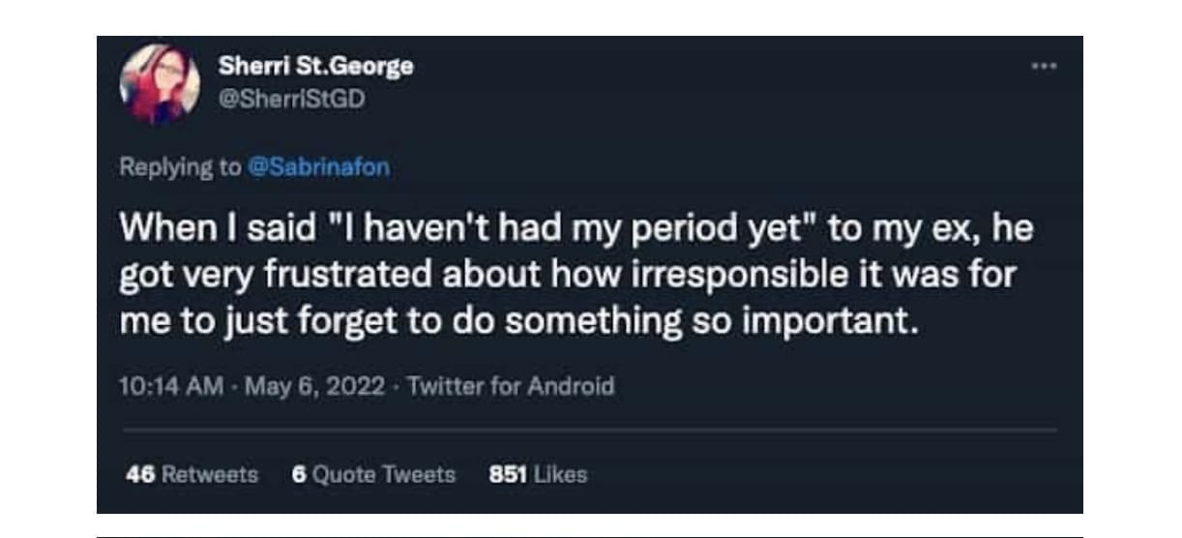Open the Sherri St.George display name link
1182x538 pixels.
[316, 67]
